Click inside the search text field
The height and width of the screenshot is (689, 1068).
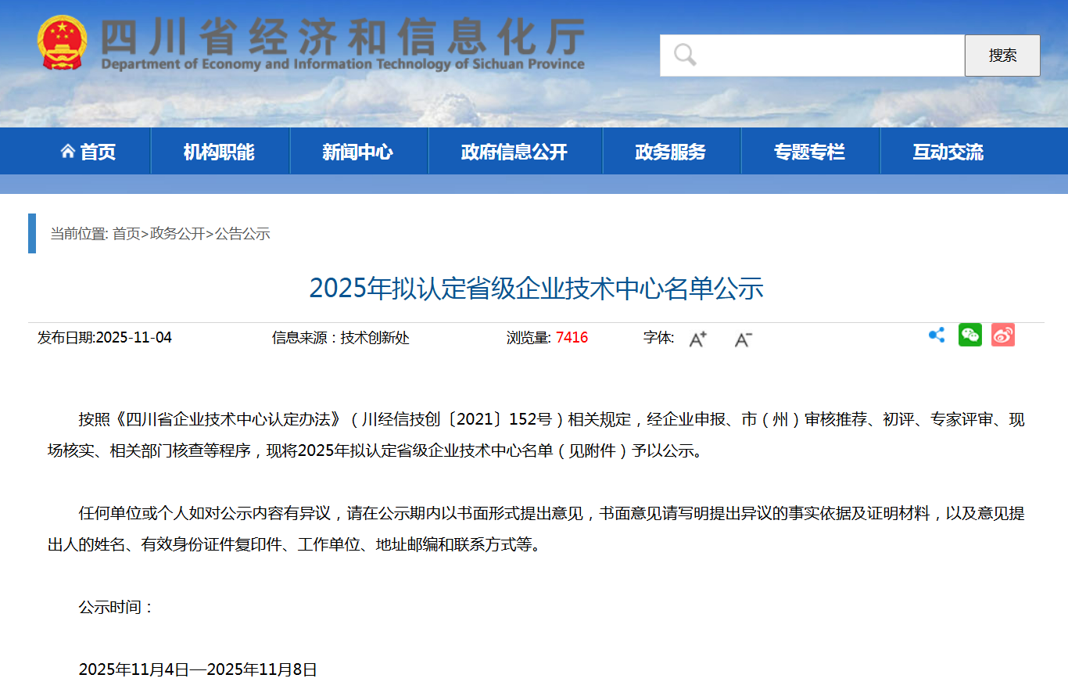[829, 56]
